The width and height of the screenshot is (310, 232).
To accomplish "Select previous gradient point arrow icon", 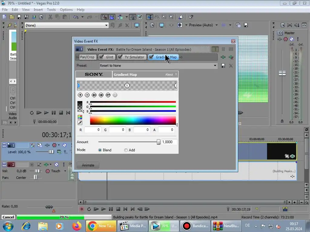I will coord(94,95).
